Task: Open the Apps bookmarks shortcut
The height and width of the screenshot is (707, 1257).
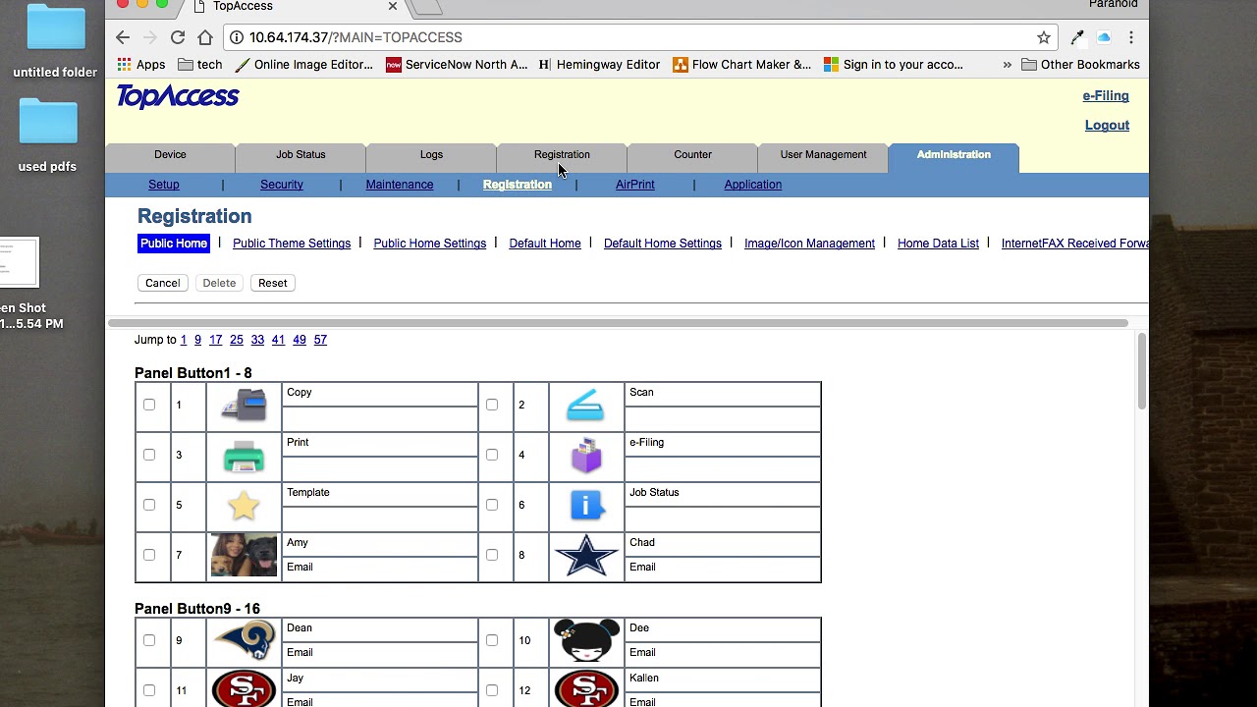Action: coord(140,65)
